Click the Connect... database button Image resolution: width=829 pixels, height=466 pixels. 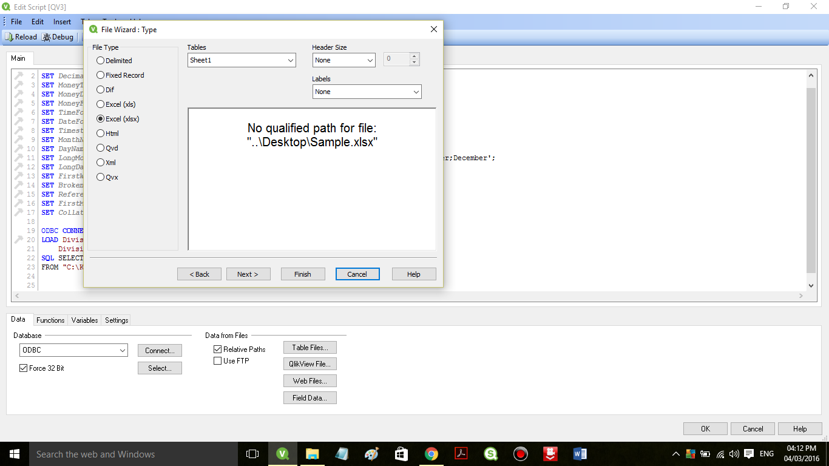coord(160,351)
